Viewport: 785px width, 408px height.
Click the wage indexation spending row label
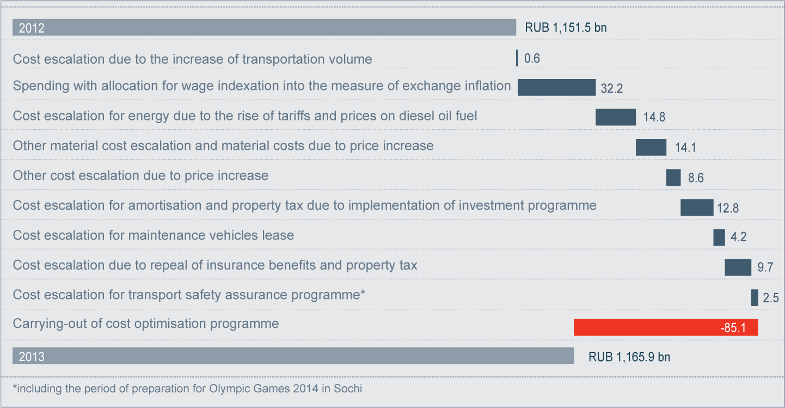(x=261, y=86)
